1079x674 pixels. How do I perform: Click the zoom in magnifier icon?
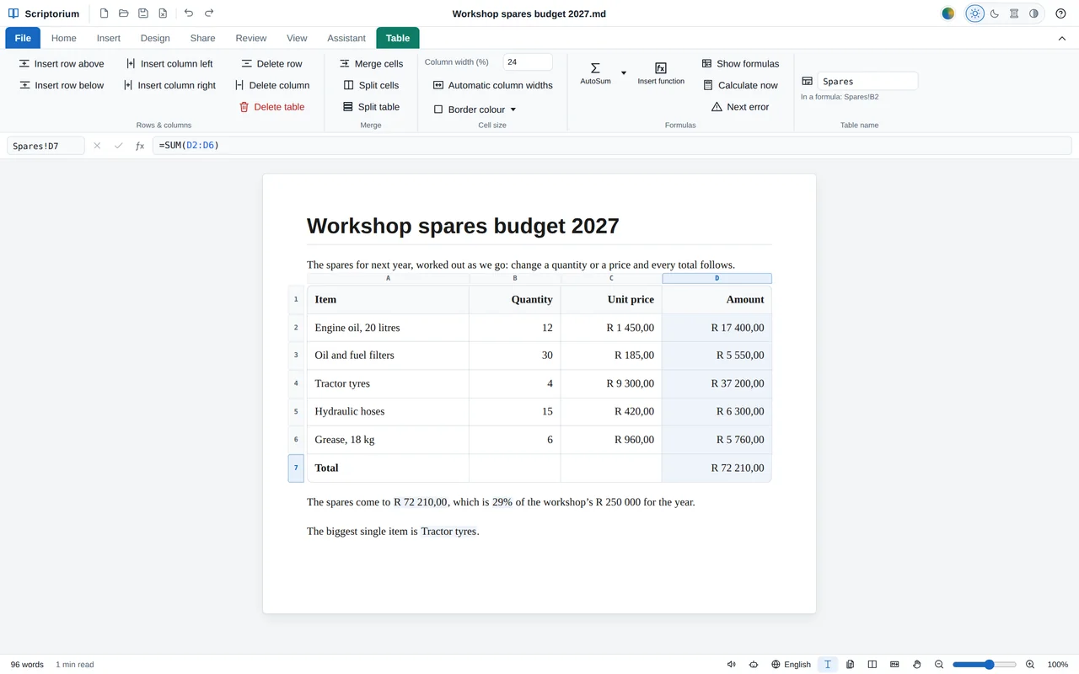[1030, 665]
